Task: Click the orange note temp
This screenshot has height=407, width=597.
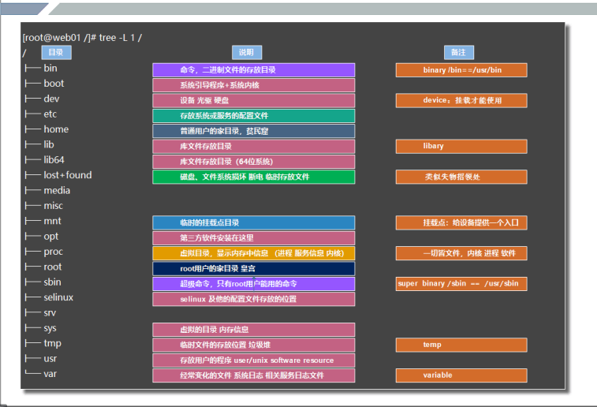Action: pos(461,345)
